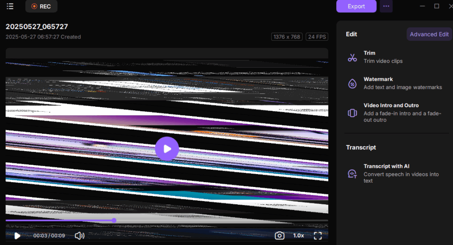
Task: Play video from bottom control bar
Action: 17,236
